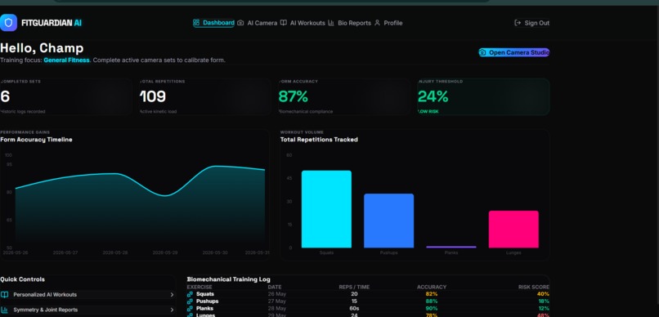Switch to Bio Reports tab
The image size is (659, 317).
349,23
